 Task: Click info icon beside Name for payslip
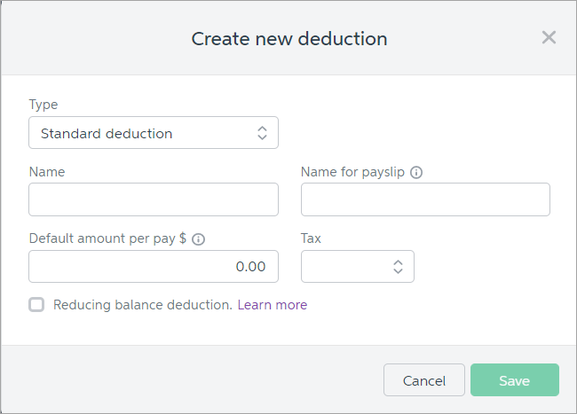pos(416,172)
